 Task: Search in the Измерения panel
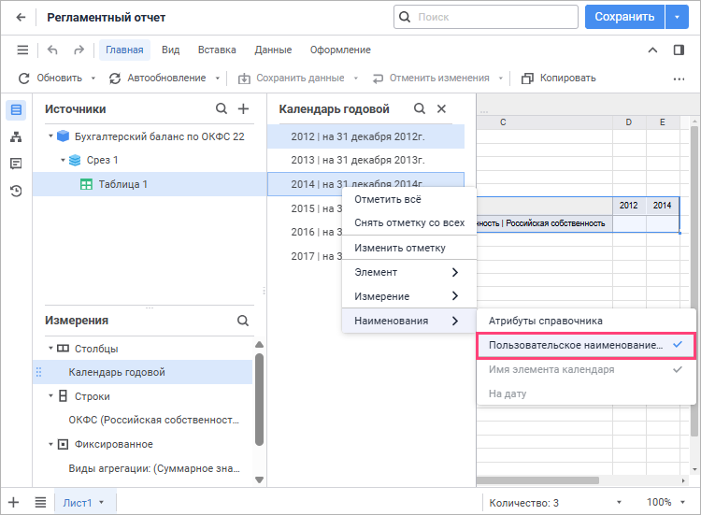pyautogui.click(x=243, y=320)
